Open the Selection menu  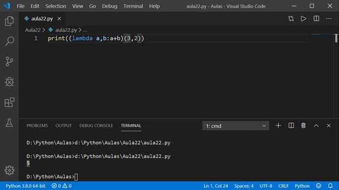point(56,6)
